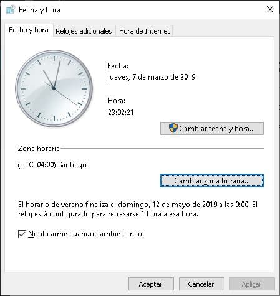Image resolution: width=280 pixels, height=296 pixels.
Task: Click the analog clock face
Action: pos(54,88)
